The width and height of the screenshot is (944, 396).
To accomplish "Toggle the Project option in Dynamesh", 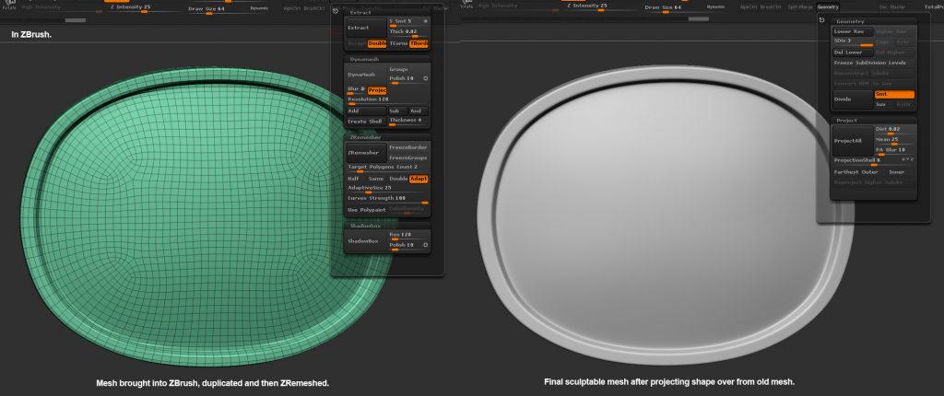I will tap(377, 90).
